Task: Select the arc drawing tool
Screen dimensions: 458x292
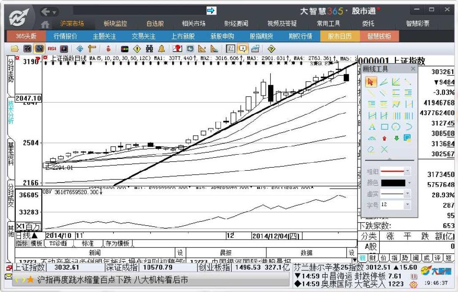Action: (x=408, y=127)
